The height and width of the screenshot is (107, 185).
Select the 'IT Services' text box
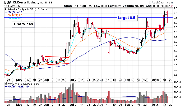point(23,24)
